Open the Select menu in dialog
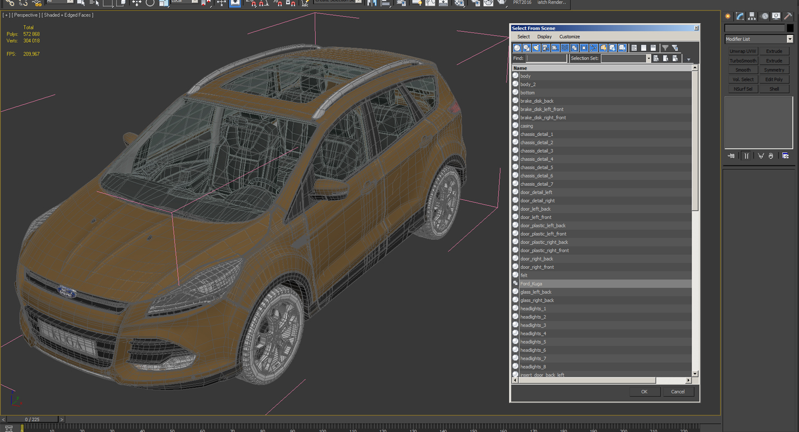 [x=524, y=37]
